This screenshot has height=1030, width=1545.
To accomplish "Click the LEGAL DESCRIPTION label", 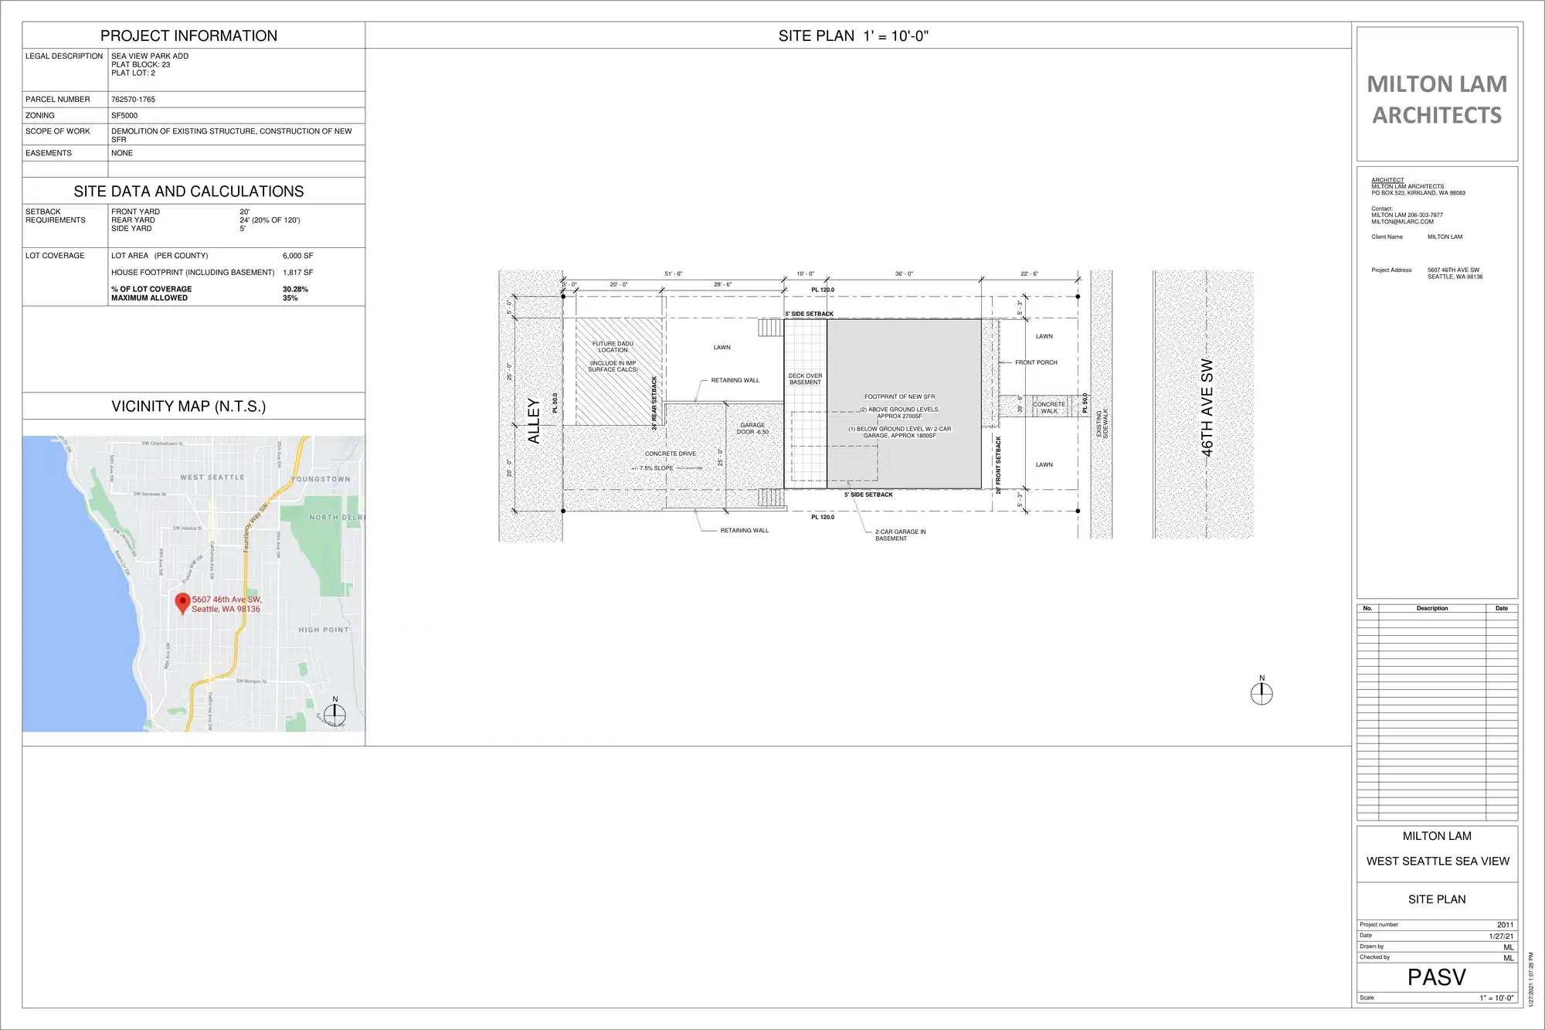I will point(64,56).
